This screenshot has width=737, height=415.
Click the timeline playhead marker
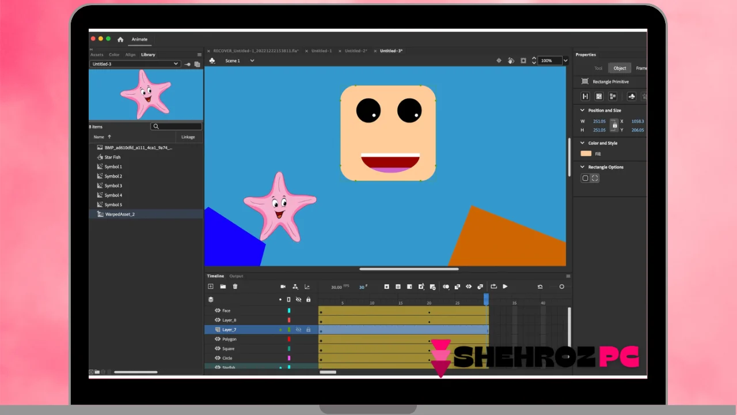click(486, 300)
